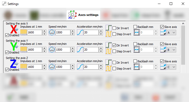The image size is (189, 102).
Task: Open the Y slave axis dropdown showing B
Action: 171,50
